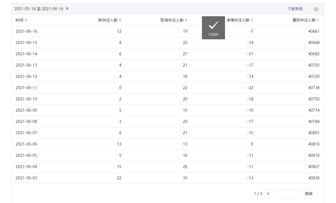
Task: Open the date range dropdown arrow
Action: pyautogui.click(x=67, y=9)
